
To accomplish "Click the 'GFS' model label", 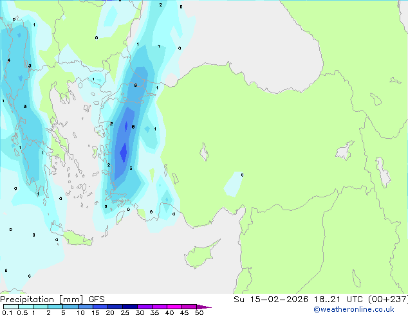I will click(97, 300).
